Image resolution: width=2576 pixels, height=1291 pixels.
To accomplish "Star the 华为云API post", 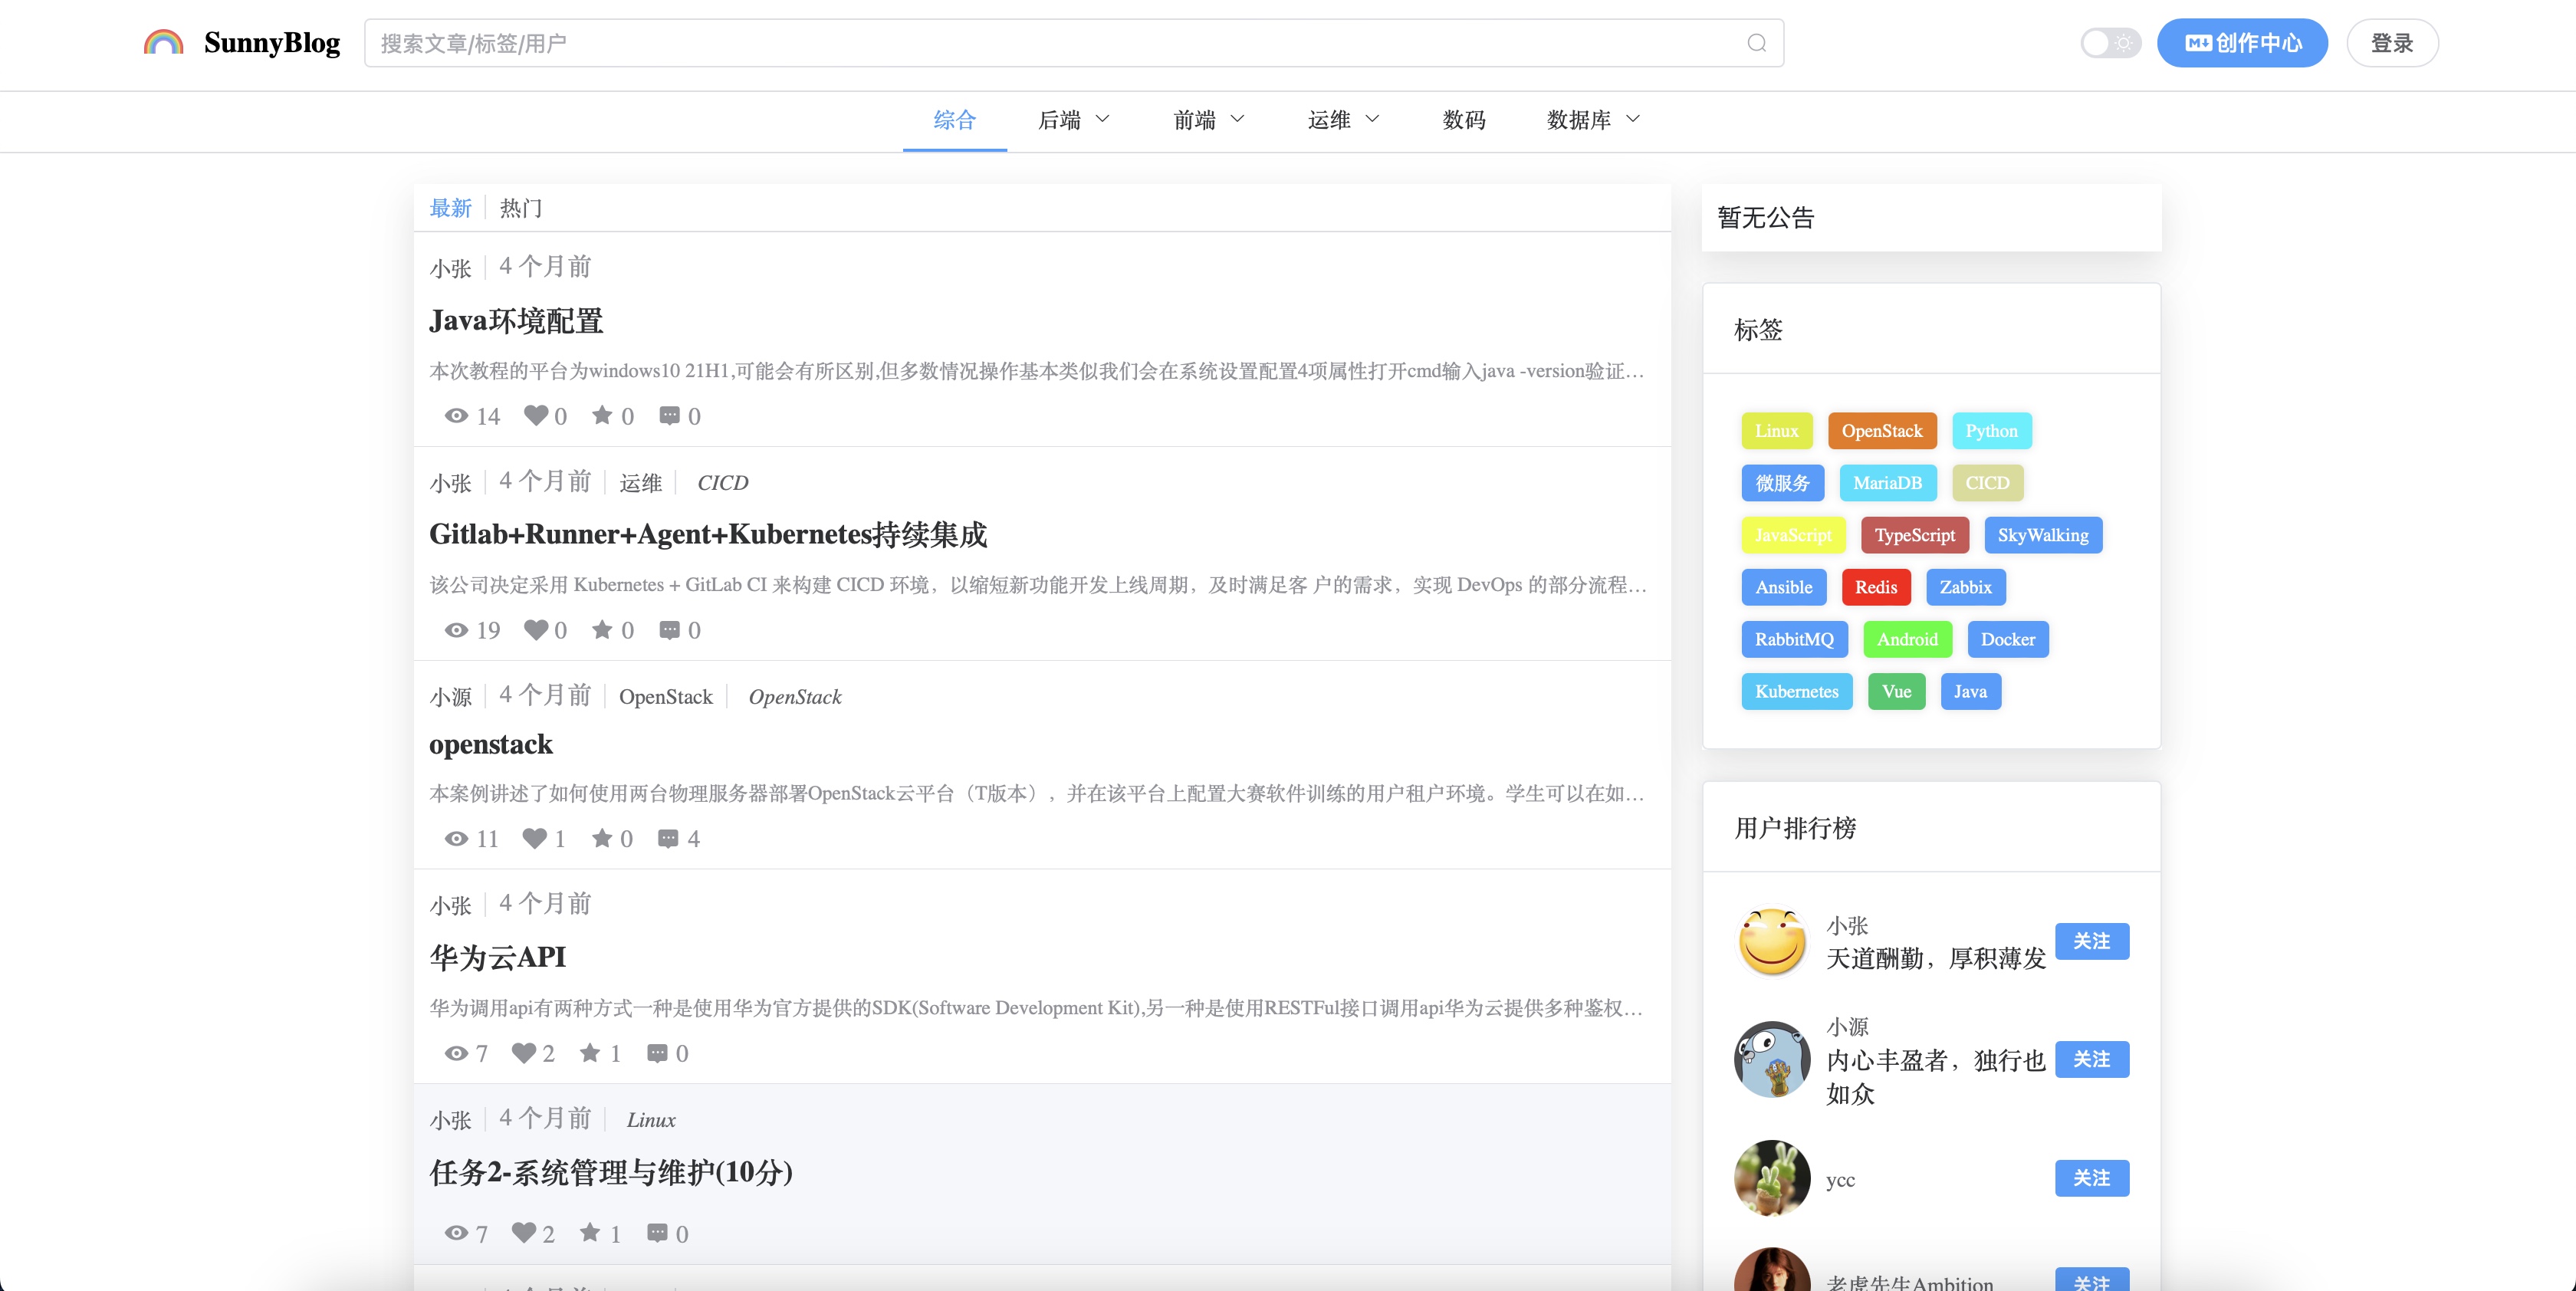I will (x=590, y=1052).
